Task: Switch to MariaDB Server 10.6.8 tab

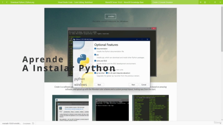Action: click(124, 2)
